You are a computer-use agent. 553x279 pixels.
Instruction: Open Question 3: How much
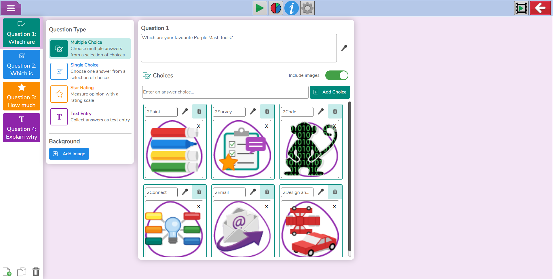pyautogui.click(x=22, y=96)
